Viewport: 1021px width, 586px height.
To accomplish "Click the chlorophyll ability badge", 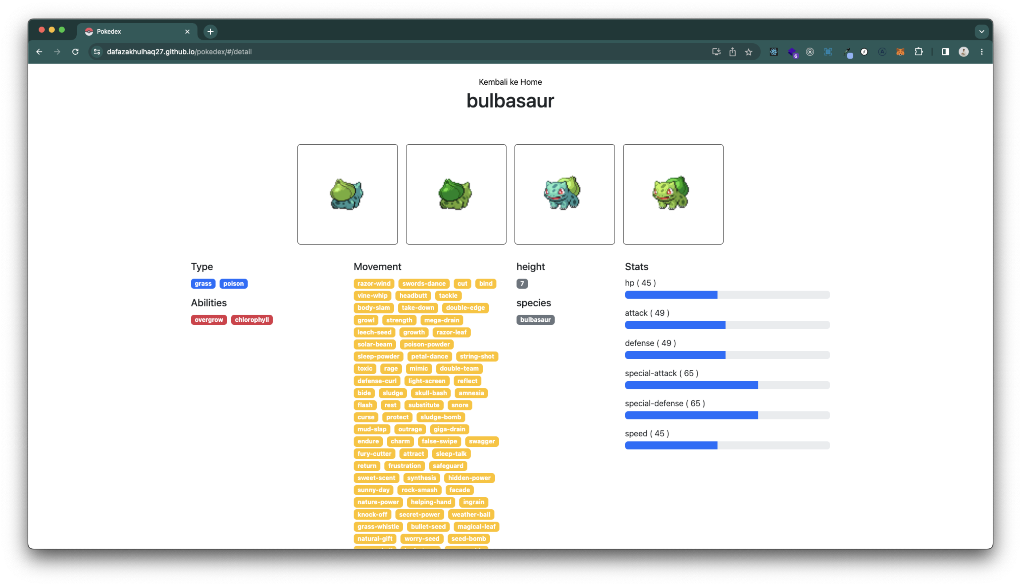I will [252, 320].
